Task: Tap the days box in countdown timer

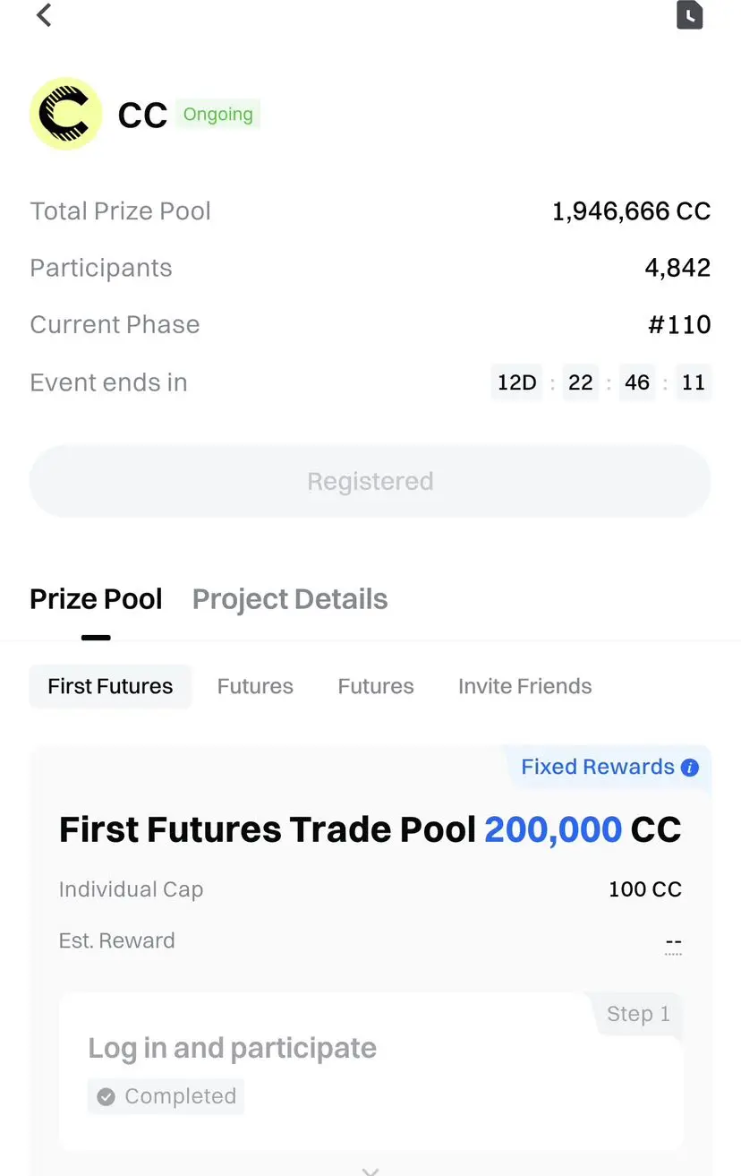Action: pos(516,383)
